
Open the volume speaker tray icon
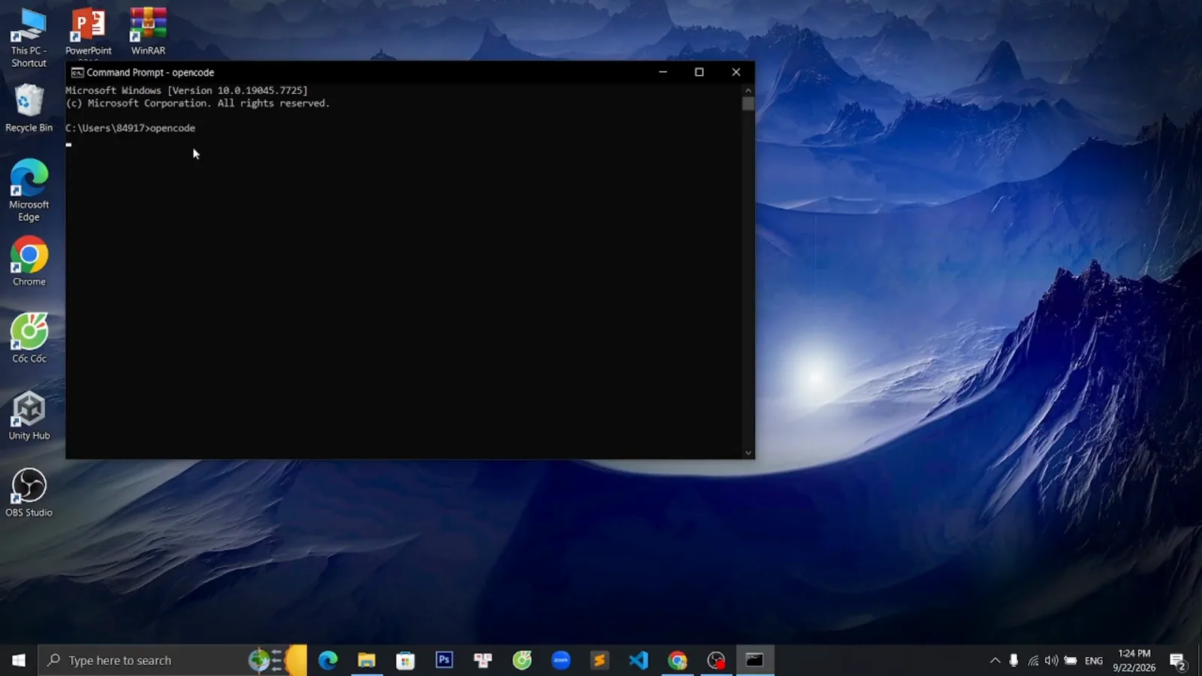1052,660
